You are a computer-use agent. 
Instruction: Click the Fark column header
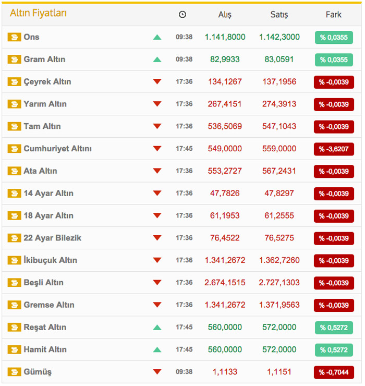(x=334, y=15)
